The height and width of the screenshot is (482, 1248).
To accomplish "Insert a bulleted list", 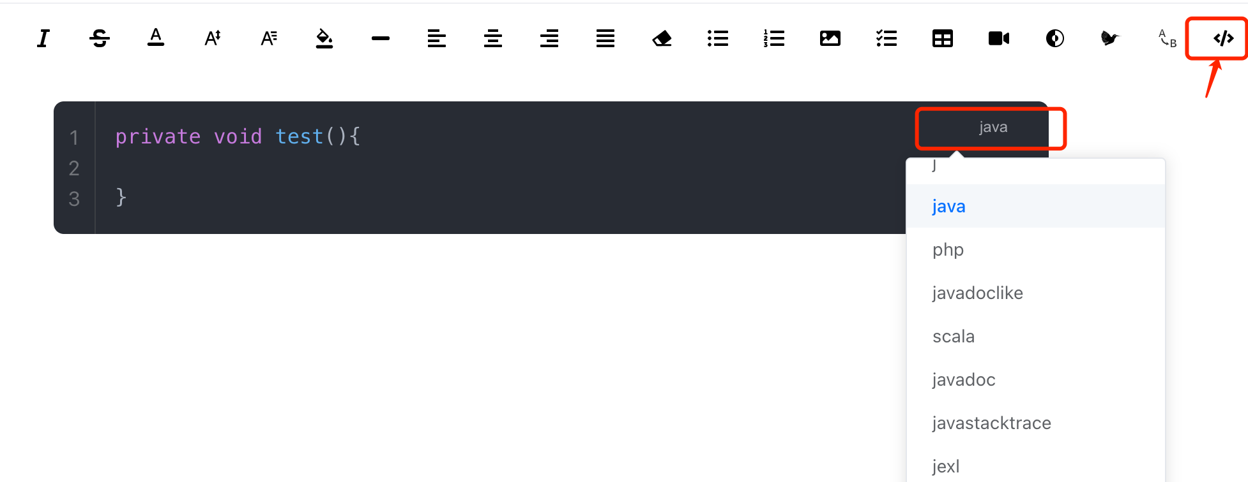I will 718,39.
